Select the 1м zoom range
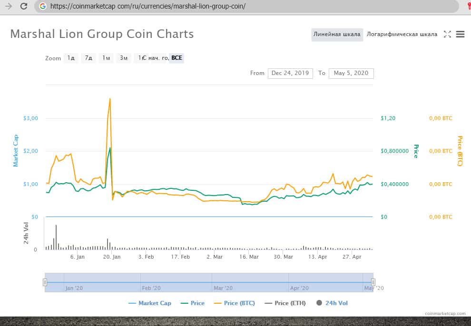471x326 pixels. pyautogui.click(x=106, y=58)
